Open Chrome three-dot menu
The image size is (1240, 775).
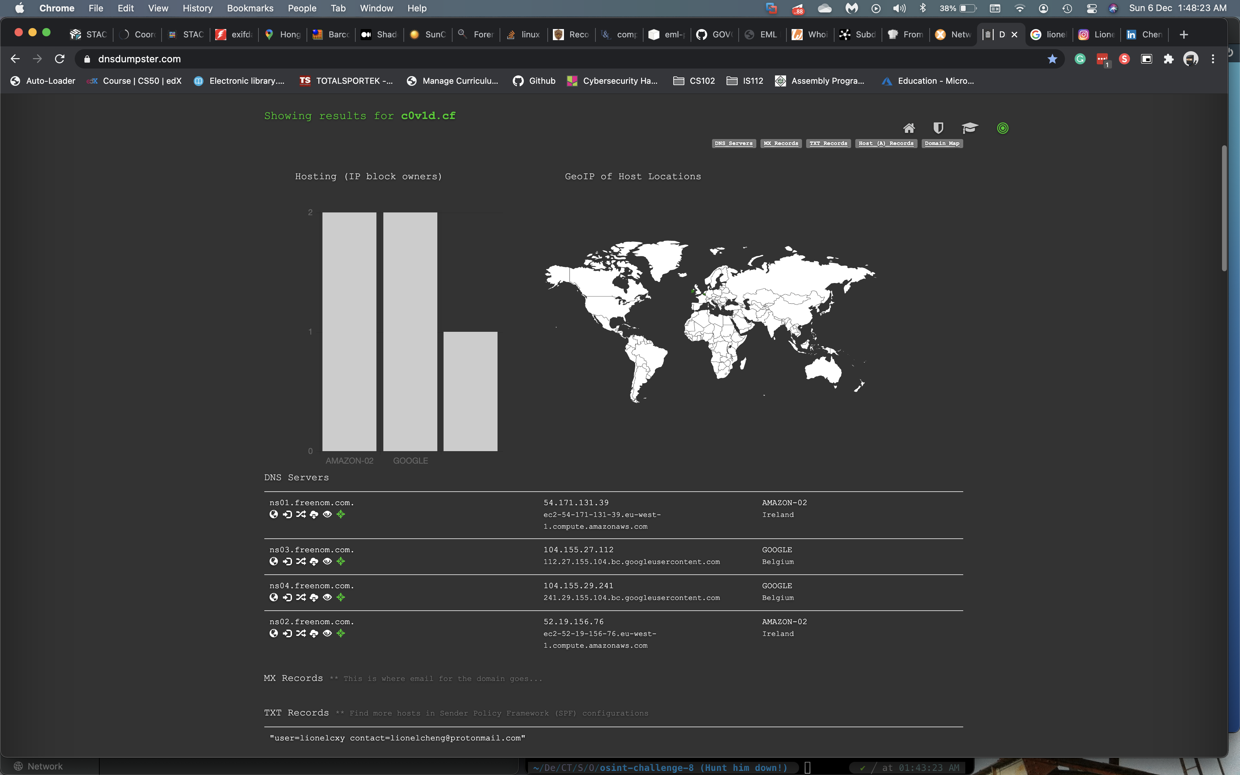click(x=1213, y=59)
